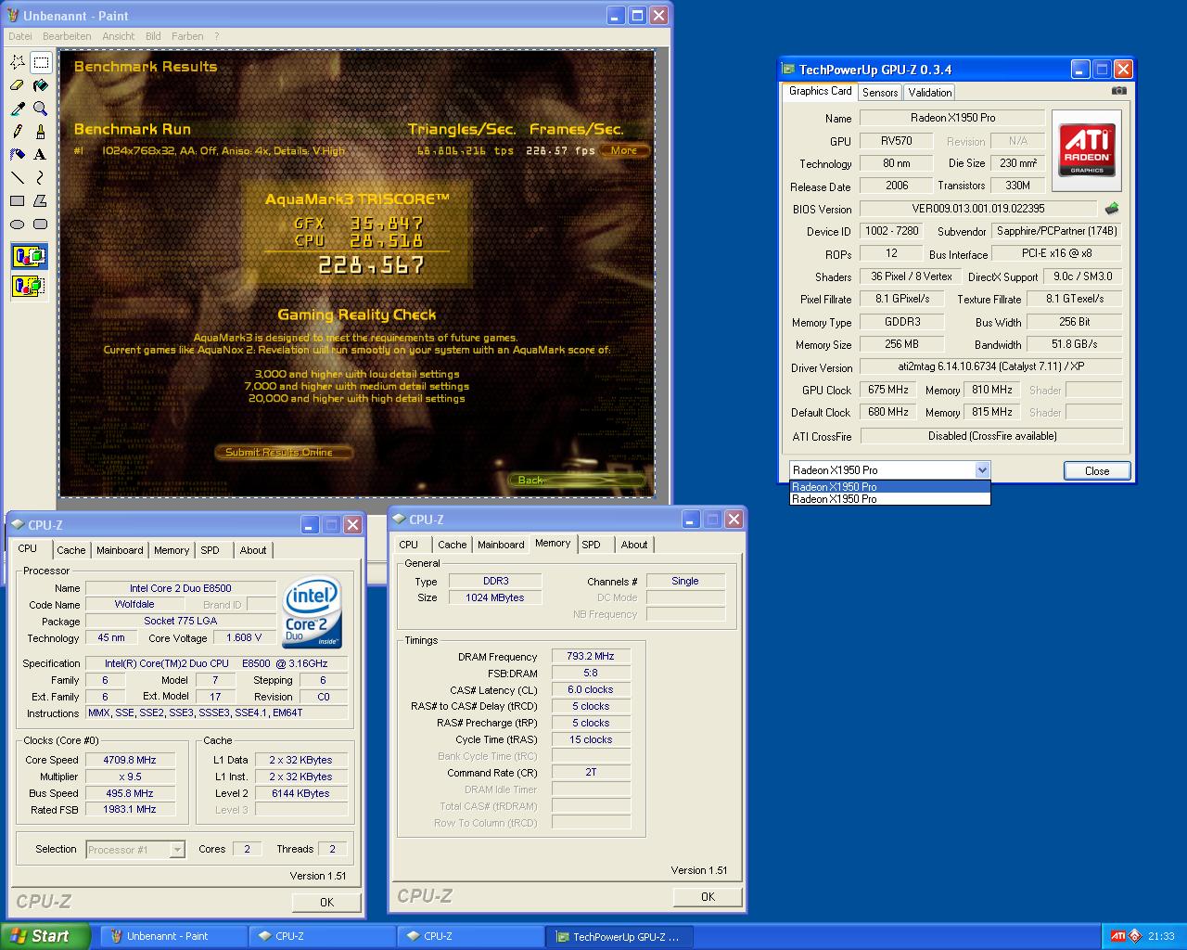Screen dimensions: 1187x950
Task: Pick the Airbrush spray tool
Action: tap(17, 155)
